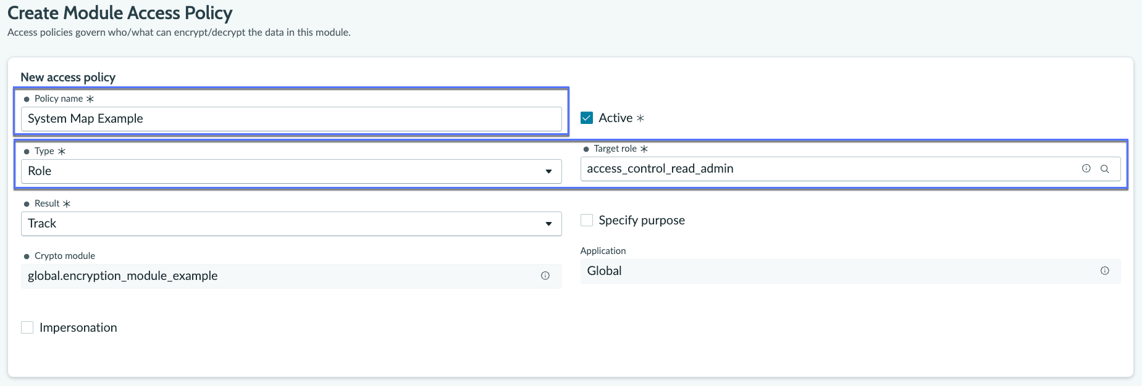Screen dimensions: 1142x386
Task: Click the Target role info icon
Action: pos(1086,168)
